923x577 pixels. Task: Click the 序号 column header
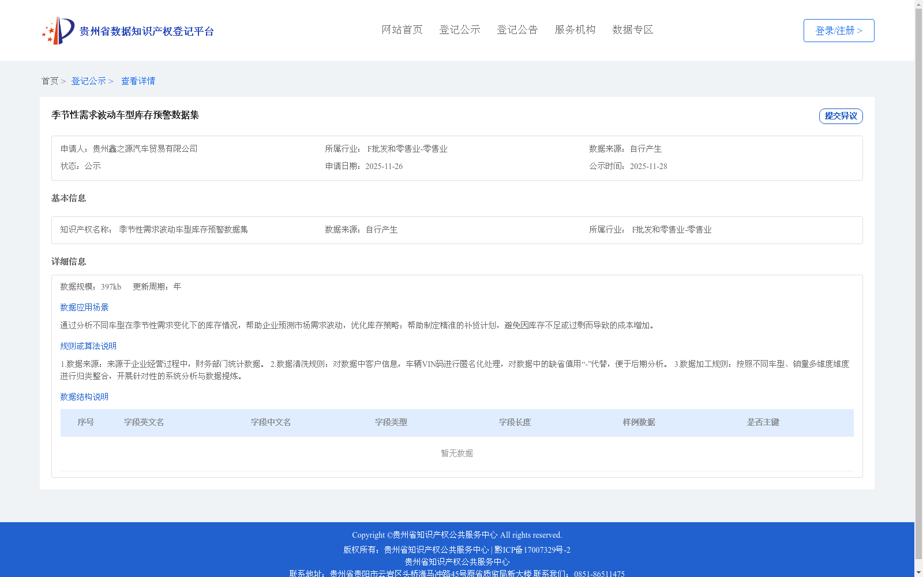point(85,422)
